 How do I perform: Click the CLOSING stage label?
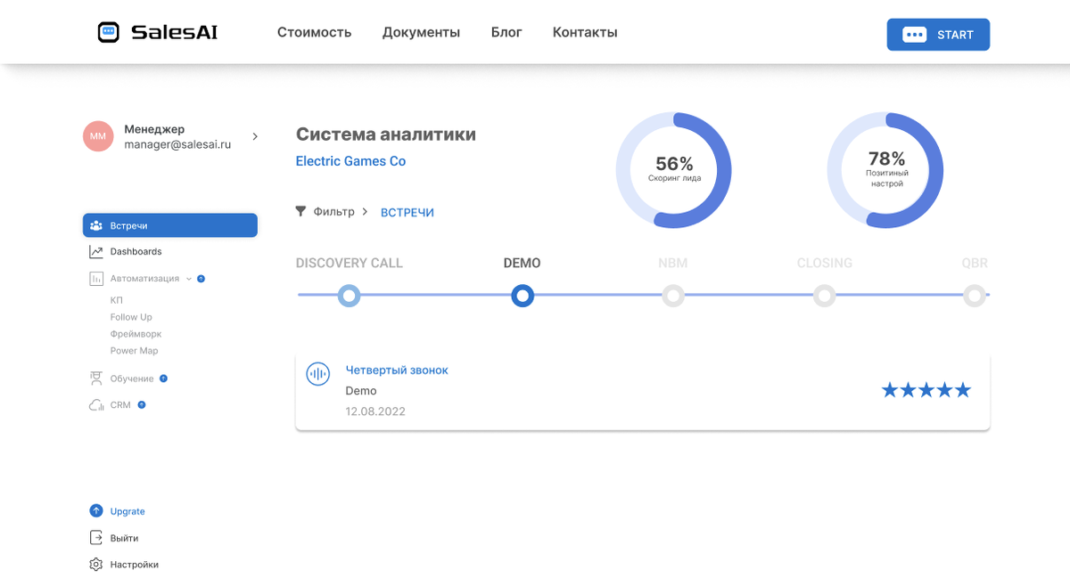(x=825, y=264)
